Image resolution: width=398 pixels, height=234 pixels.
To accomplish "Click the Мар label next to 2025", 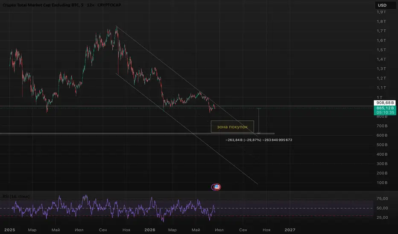I will click(x=32, y=230).
